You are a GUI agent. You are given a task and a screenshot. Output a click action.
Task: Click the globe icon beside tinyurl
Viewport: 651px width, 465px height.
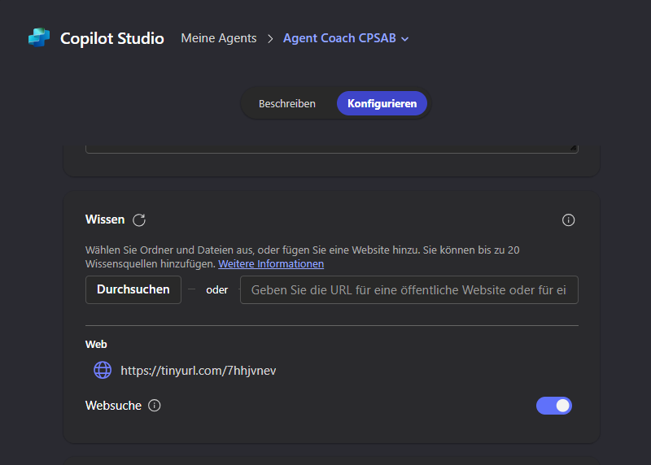(103, 370)
